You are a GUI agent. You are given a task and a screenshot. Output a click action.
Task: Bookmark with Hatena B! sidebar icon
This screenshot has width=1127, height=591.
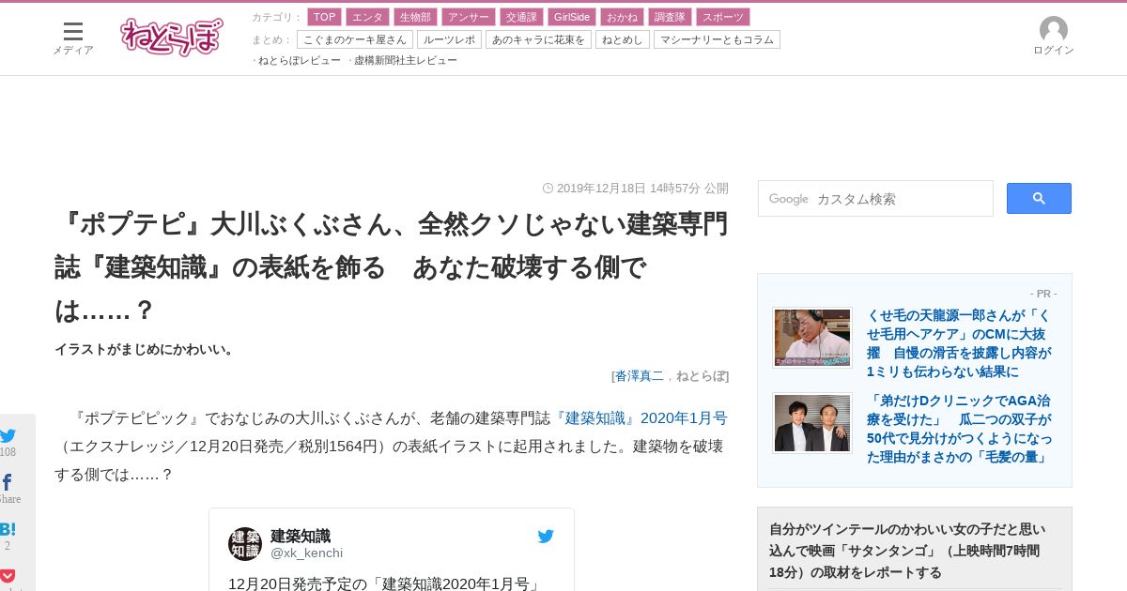pos(8,529)
